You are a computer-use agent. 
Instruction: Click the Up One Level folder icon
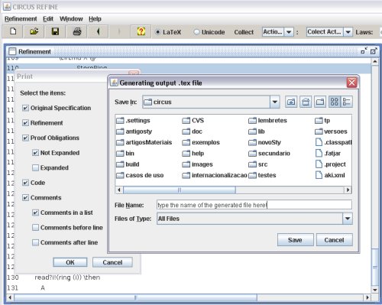click(291, 102)
